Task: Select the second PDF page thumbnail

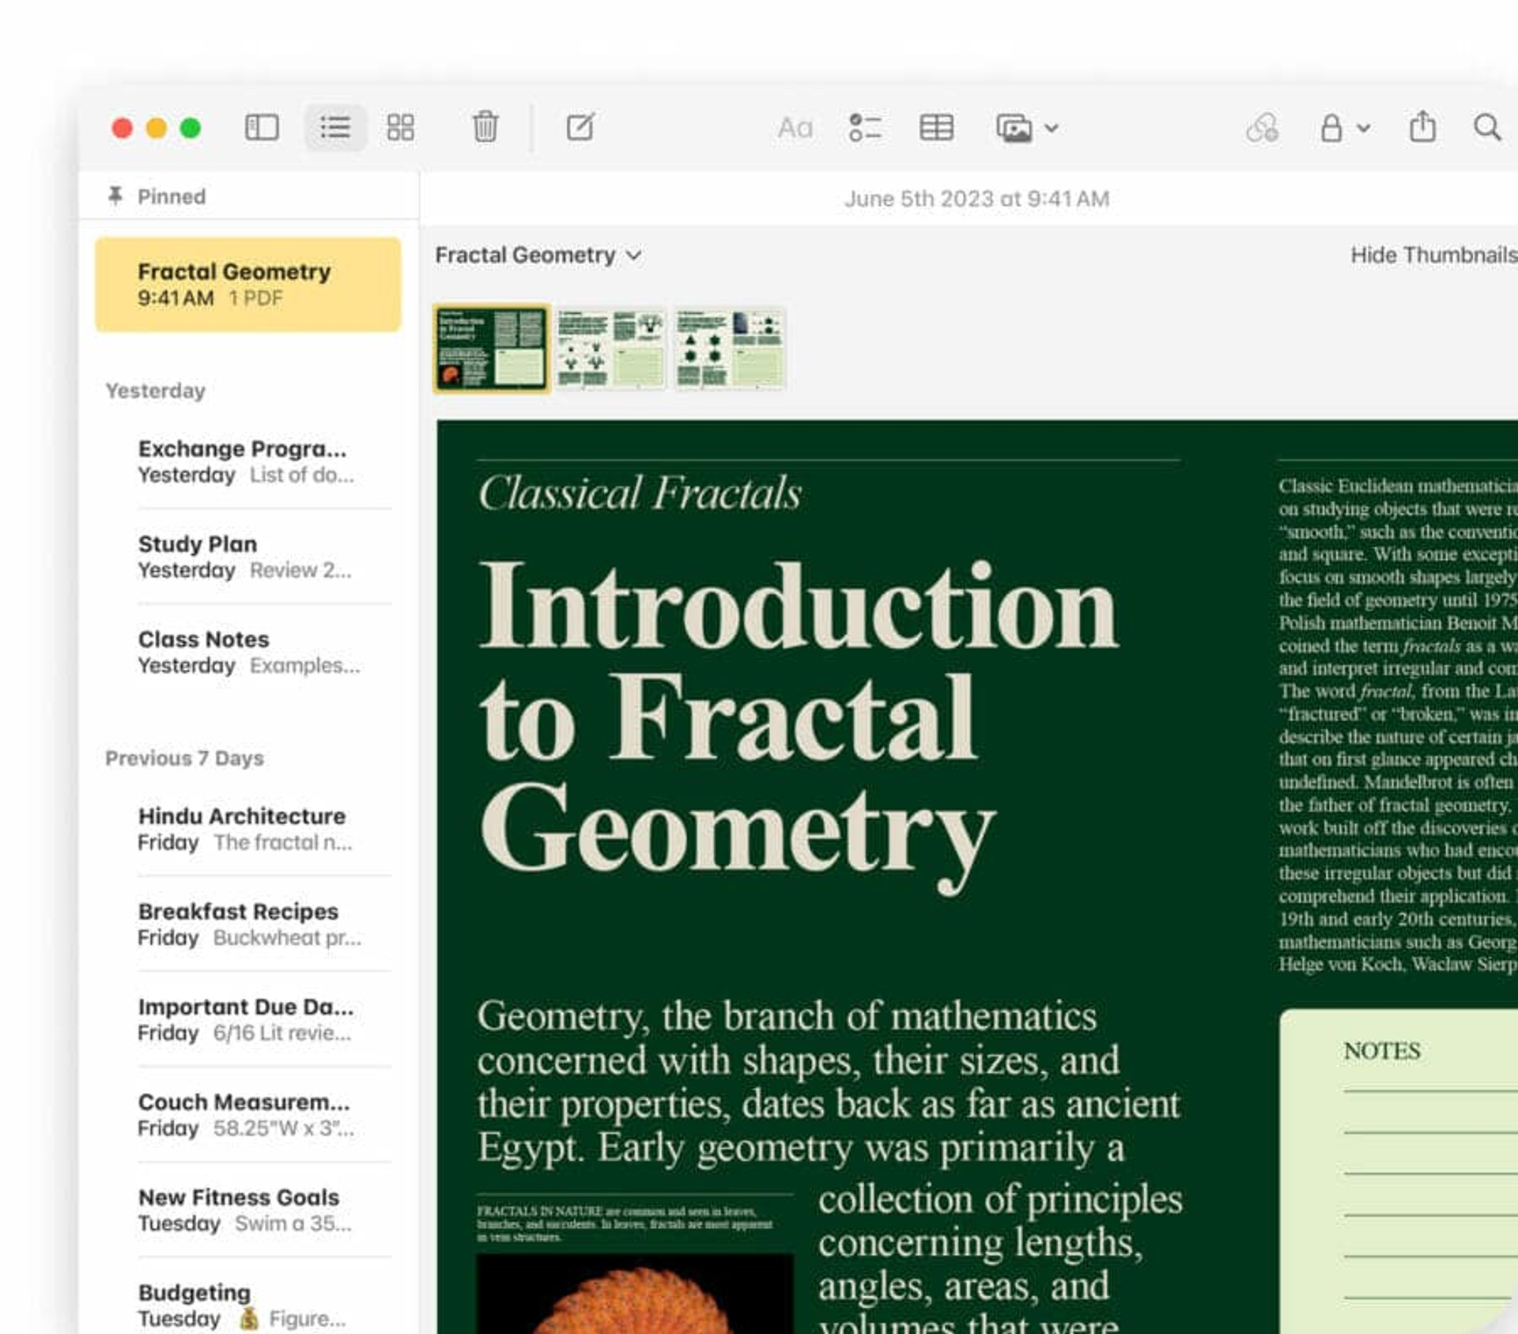Action: pyautogui.click(x=610, y=348)
